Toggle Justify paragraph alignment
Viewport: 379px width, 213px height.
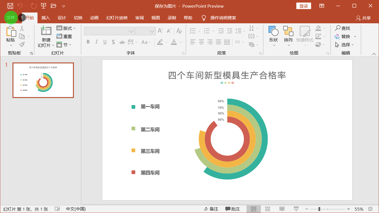click(218, 42)
